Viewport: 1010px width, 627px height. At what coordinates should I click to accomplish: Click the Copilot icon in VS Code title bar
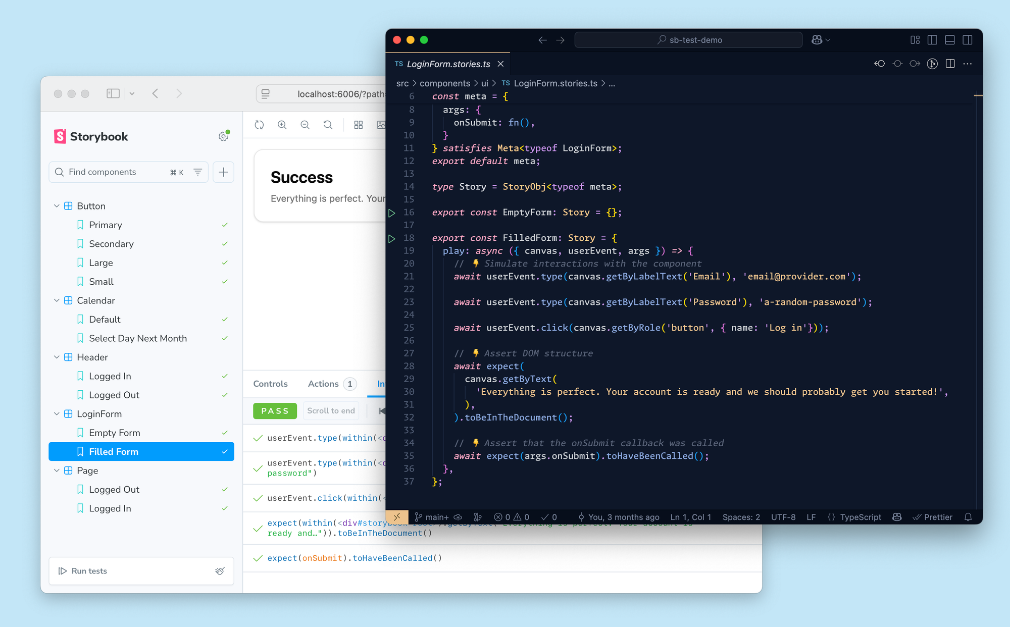coord(817,40)
